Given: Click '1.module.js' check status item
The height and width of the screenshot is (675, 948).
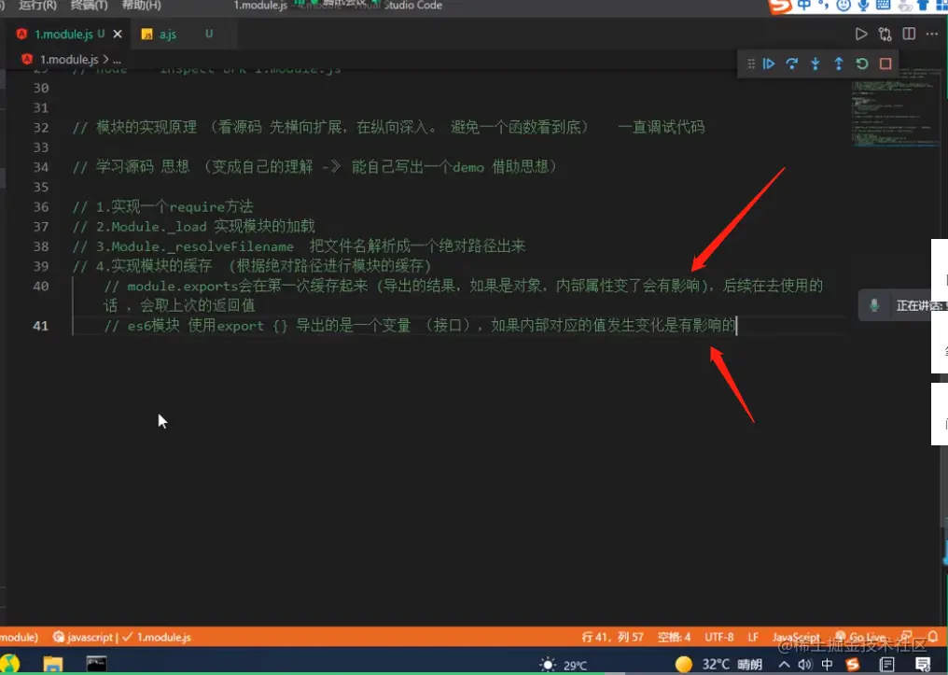Looking at the screenshot, I should click(x=157, y=637).
